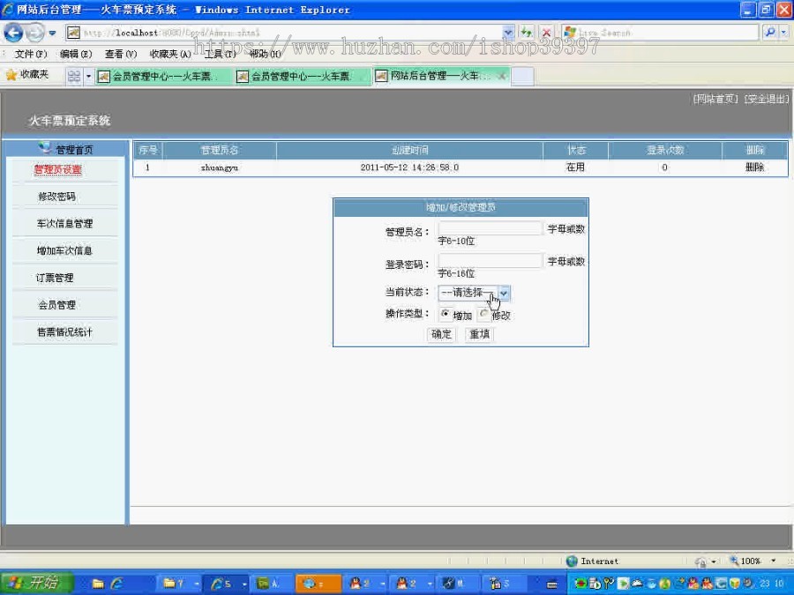Switch to second 会员管理中心 tab
Image resolution: width=794 pixels, height=595 pixels.
pyautogui.click(x=302, y=77)
